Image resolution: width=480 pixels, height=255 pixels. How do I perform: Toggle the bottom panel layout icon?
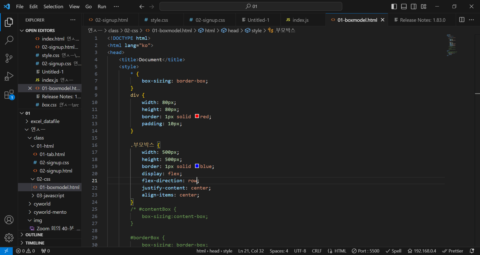pyautogui.click(x=404, y=6)
